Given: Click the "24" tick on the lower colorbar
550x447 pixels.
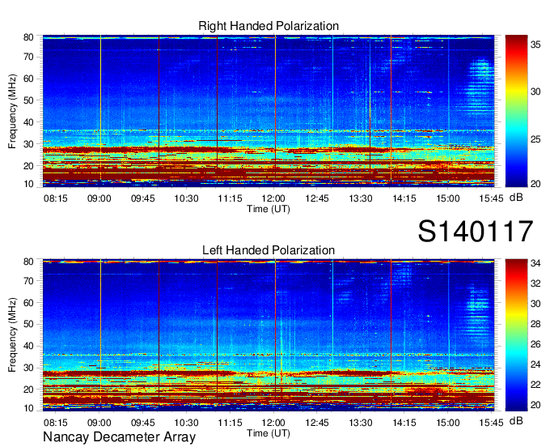Looking at the screenshot, I should pos(535,364).
